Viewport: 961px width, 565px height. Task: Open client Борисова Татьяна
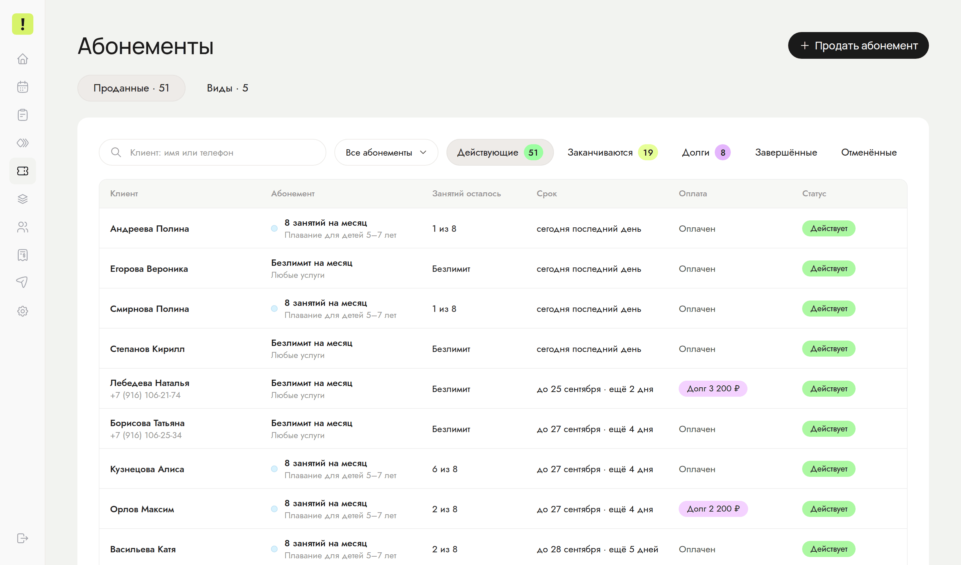point(147,423)
